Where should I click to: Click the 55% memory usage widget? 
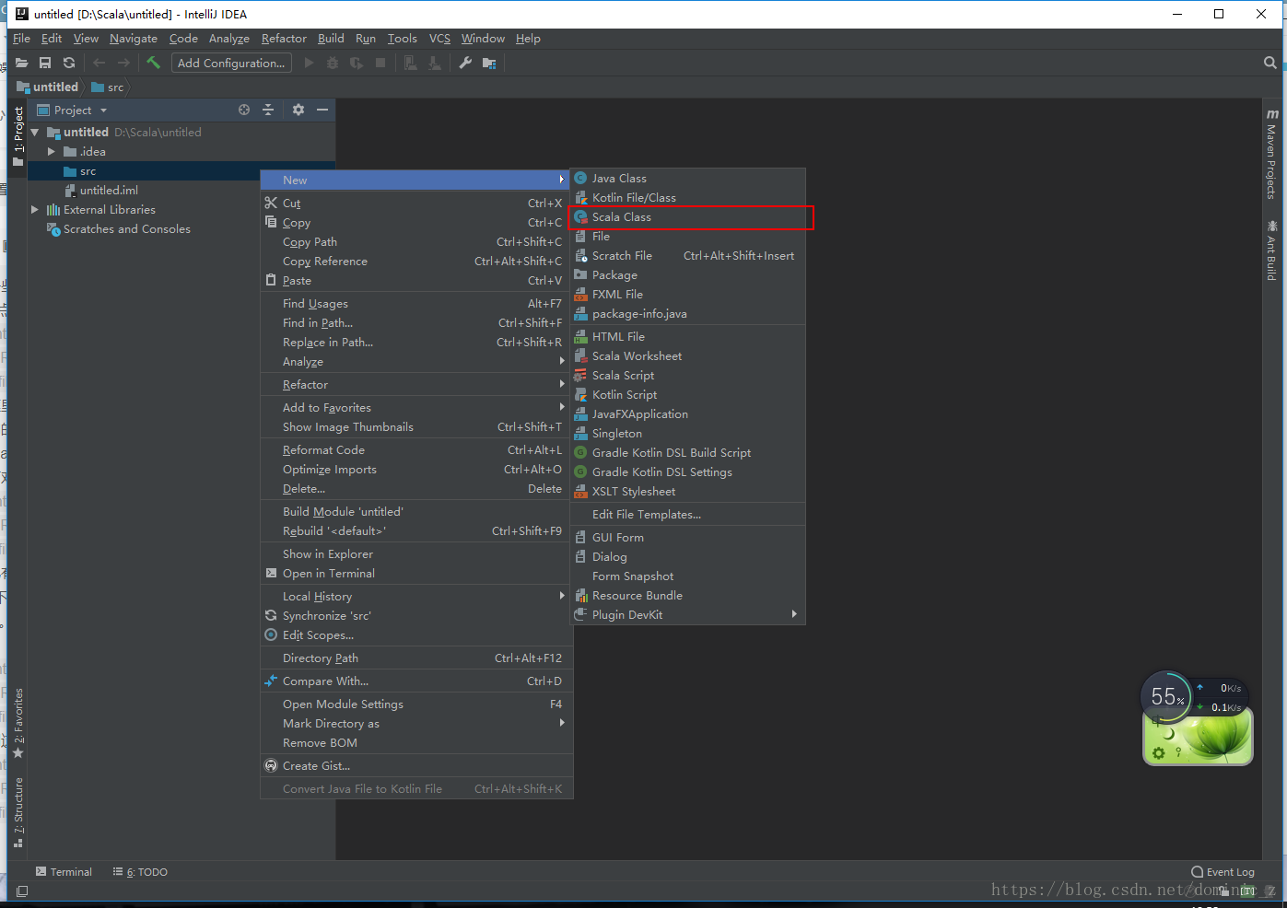coord(1167,697)
